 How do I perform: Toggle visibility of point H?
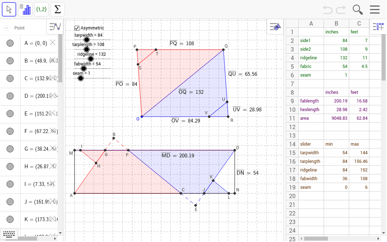[10, 166]
